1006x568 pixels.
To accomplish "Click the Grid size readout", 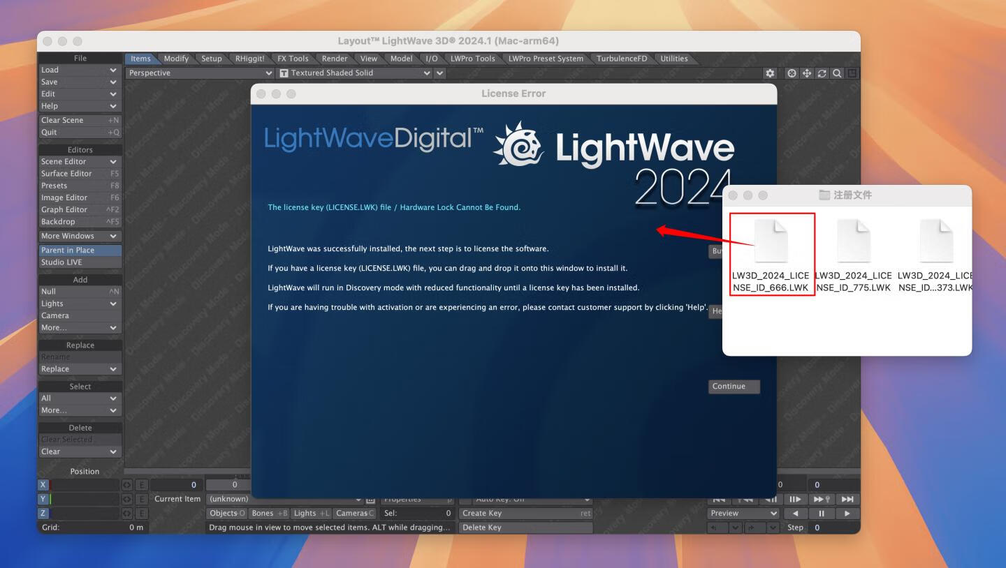I will coord(92,528).
